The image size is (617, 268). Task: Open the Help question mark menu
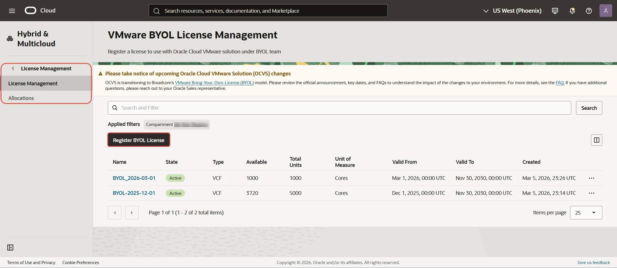[589, 10]
